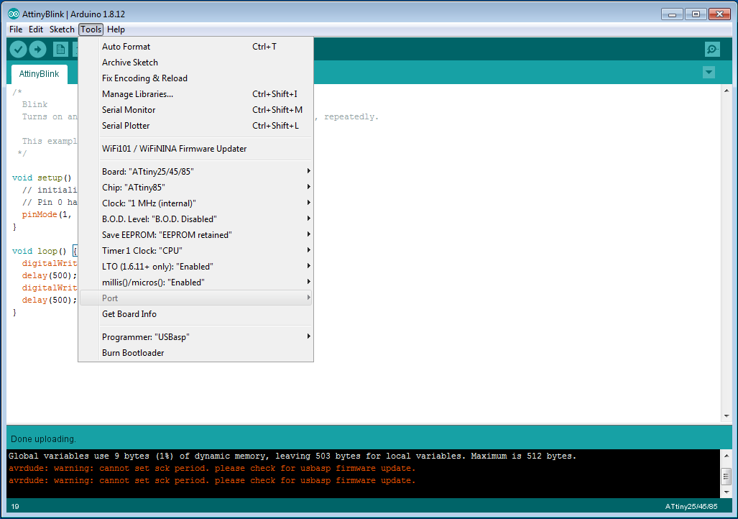Click the New sketch toolbar icon
738x519 pixels.
point(60,49)
